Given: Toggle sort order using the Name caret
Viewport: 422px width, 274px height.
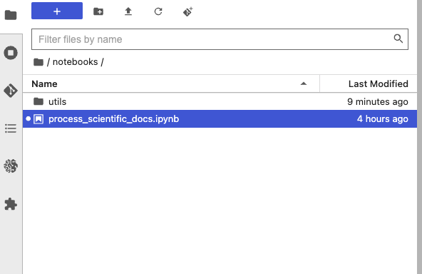Looking at the screenshot, I should coord(304,83).
